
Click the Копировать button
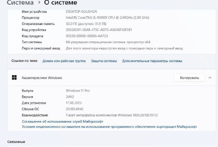coord(189,78)
